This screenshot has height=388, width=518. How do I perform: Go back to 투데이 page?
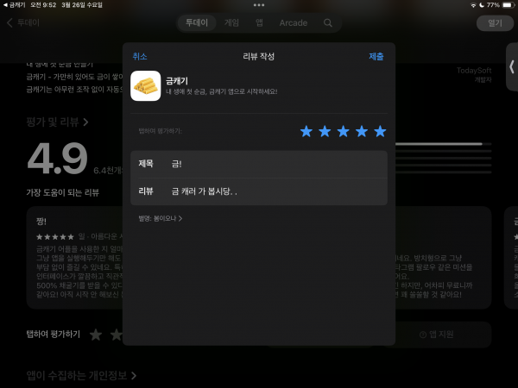click(x=23, y=22)
